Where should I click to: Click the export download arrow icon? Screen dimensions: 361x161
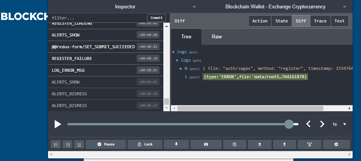pos(284,144)
